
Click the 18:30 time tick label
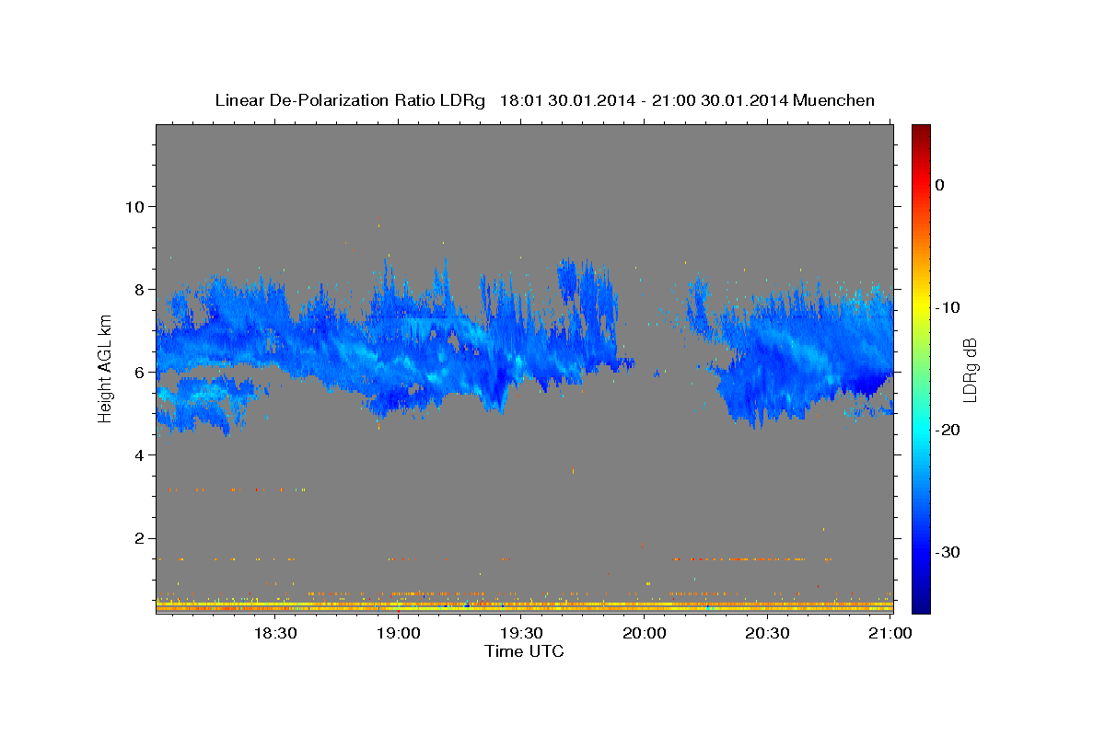click(x=274, y=633)
